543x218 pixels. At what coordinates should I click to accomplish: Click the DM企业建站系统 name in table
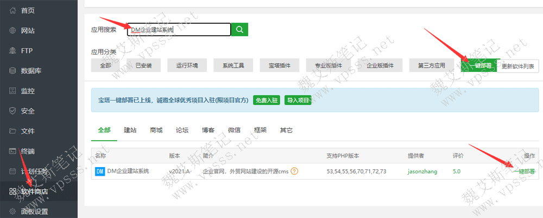(128, 171)
